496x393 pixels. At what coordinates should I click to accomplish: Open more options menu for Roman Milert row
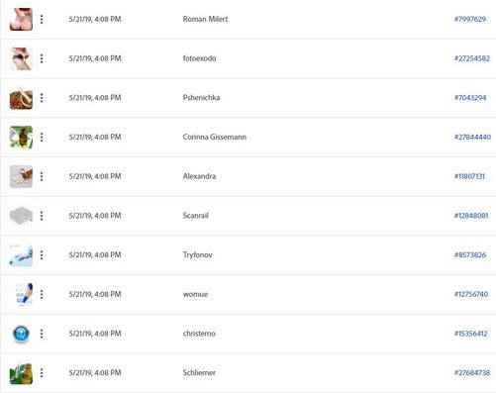pos(42,19)
